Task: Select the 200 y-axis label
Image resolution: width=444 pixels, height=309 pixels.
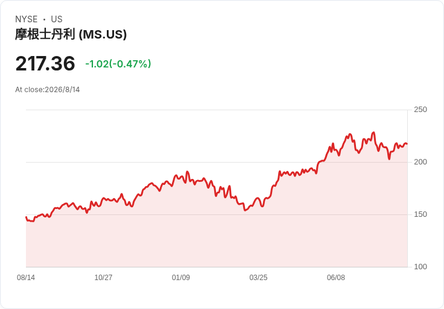Action: pos(420,162)
